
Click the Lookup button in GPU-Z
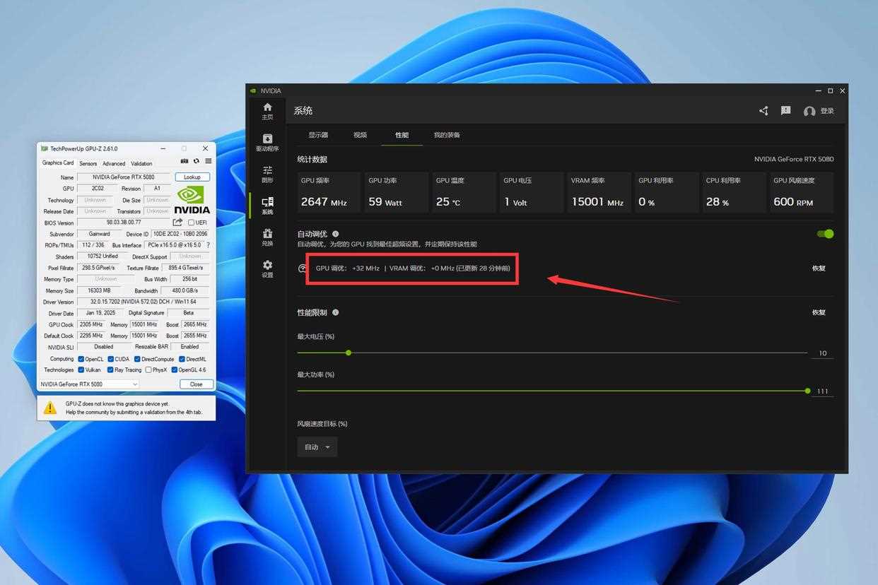tap(192, 177)
